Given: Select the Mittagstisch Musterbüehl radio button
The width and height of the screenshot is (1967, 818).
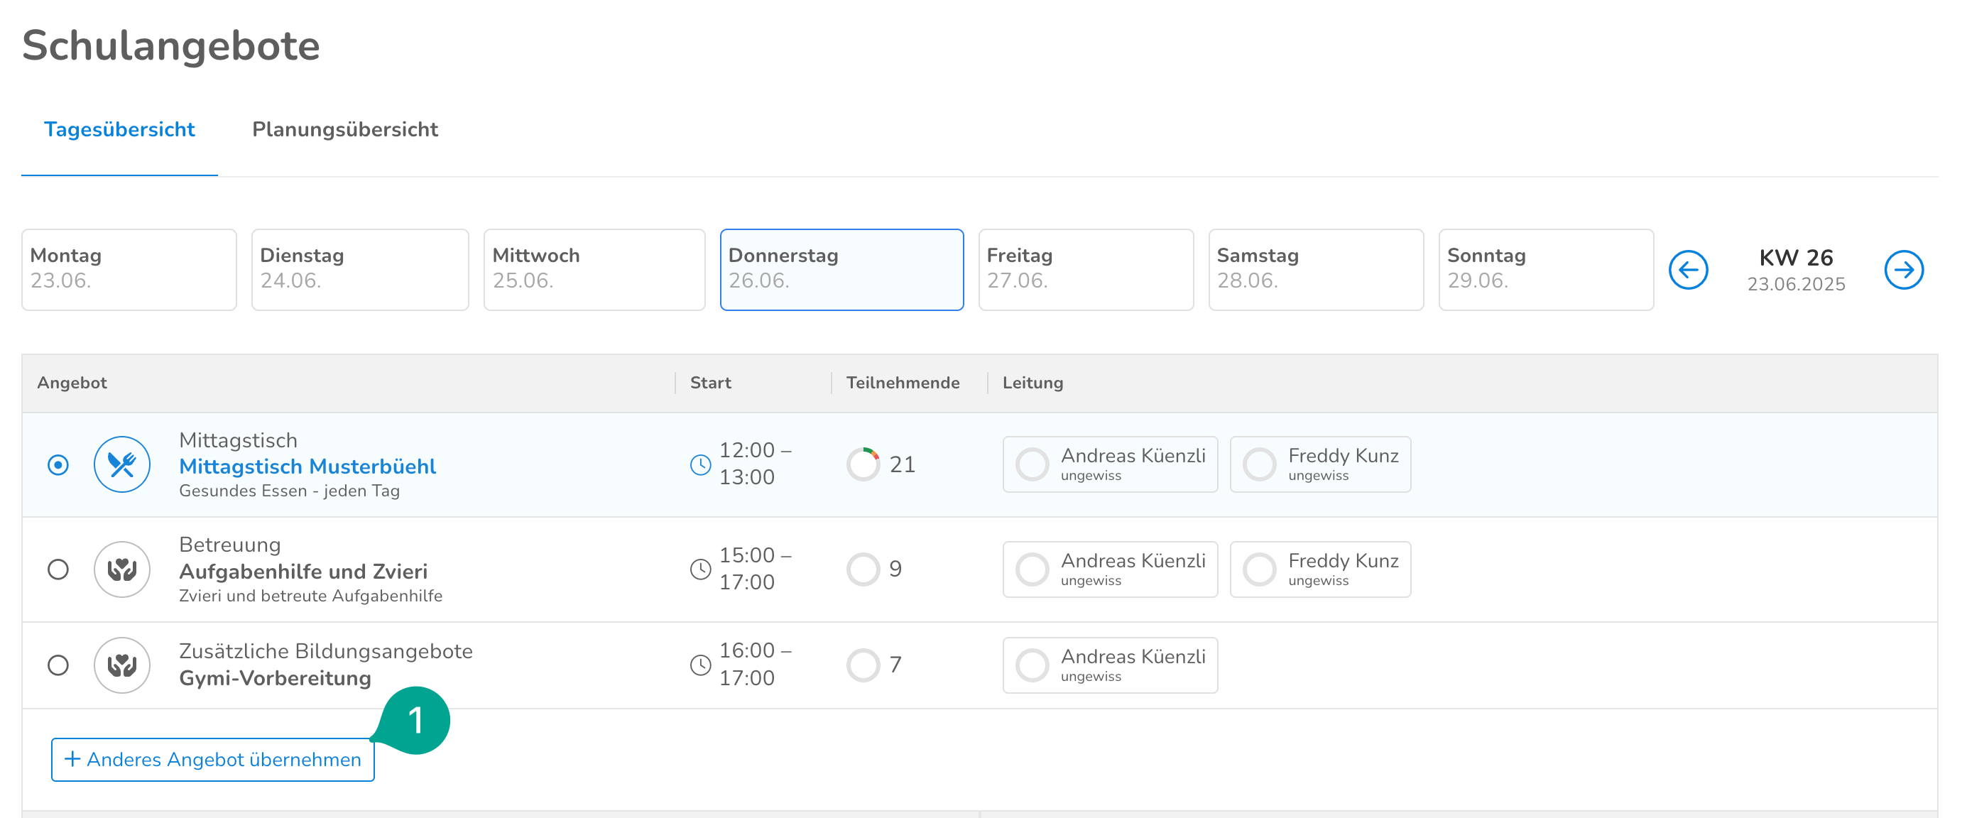Looking at the screenshot, I should 58,464.
